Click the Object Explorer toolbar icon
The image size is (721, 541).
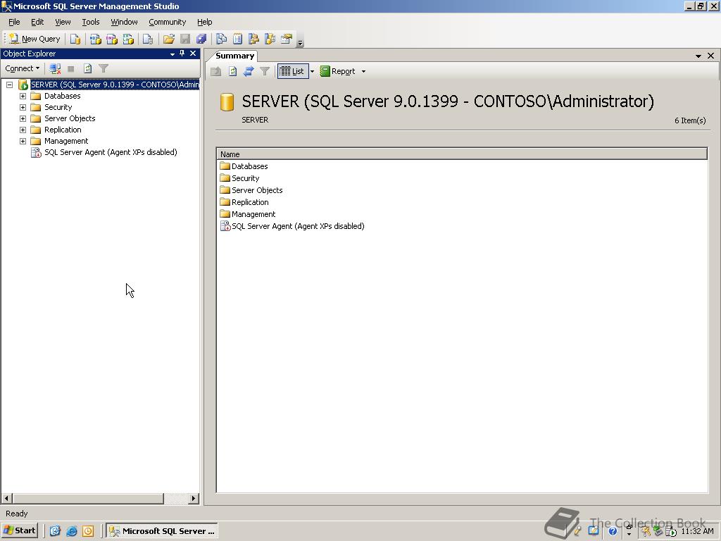click(x=253, y=39)
